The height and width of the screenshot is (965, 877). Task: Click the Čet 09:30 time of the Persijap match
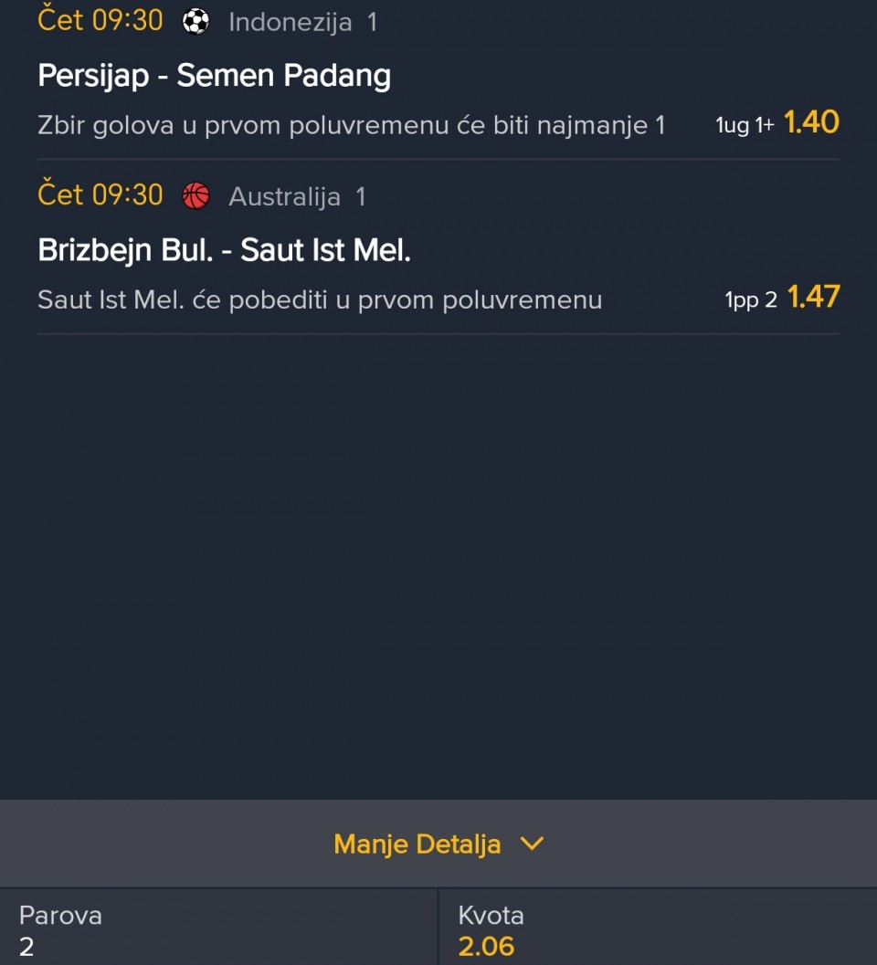click(100, 20)
